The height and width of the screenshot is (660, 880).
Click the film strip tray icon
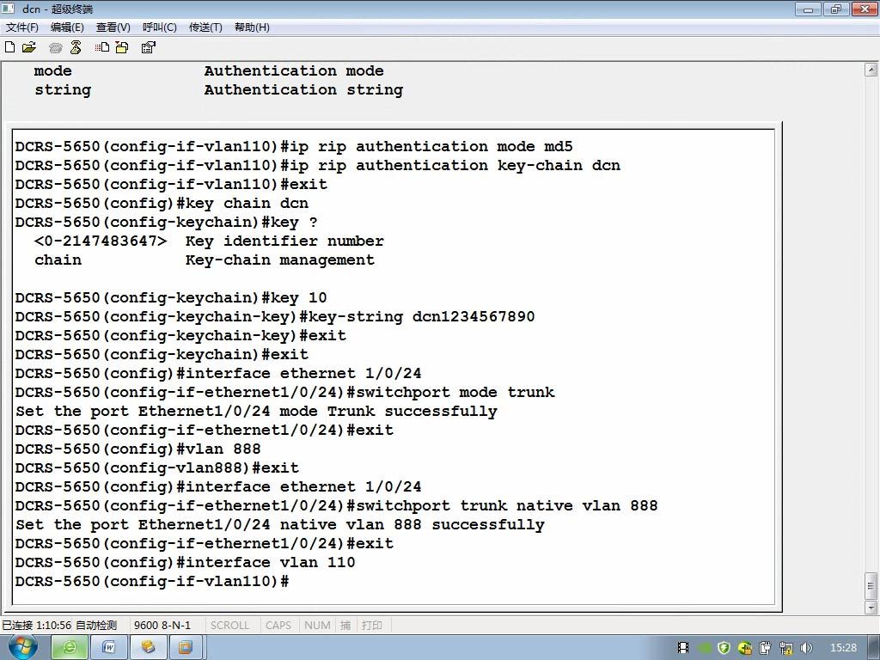click(x=683, y=648)
